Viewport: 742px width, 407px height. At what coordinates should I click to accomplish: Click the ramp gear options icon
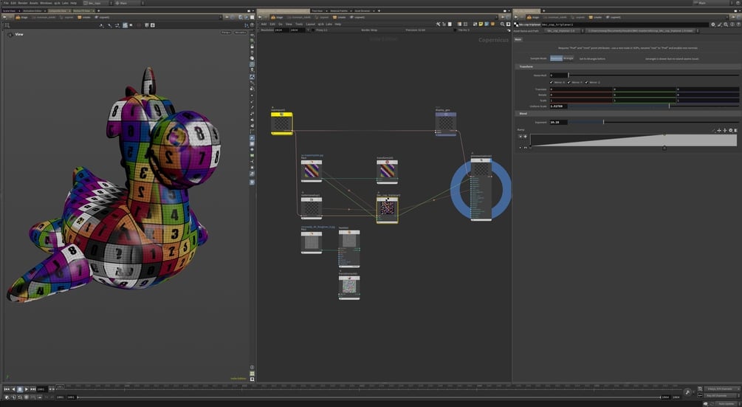tap(731, 130)
